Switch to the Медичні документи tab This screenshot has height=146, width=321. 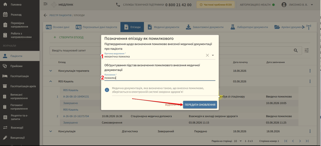(x=163, y=27)
